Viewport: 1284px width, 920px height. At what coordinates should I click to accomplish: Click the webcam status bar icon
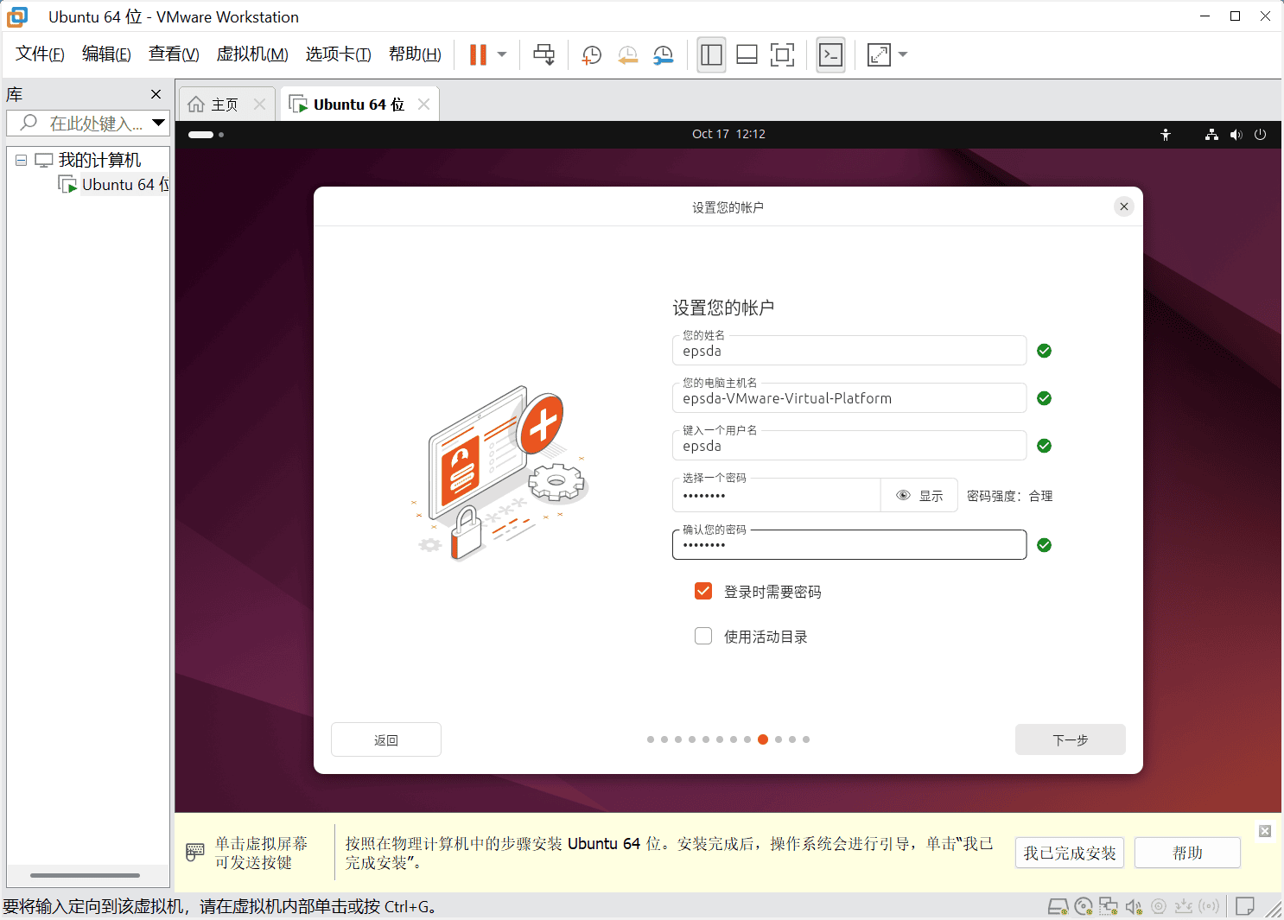tap(1159, 906)
